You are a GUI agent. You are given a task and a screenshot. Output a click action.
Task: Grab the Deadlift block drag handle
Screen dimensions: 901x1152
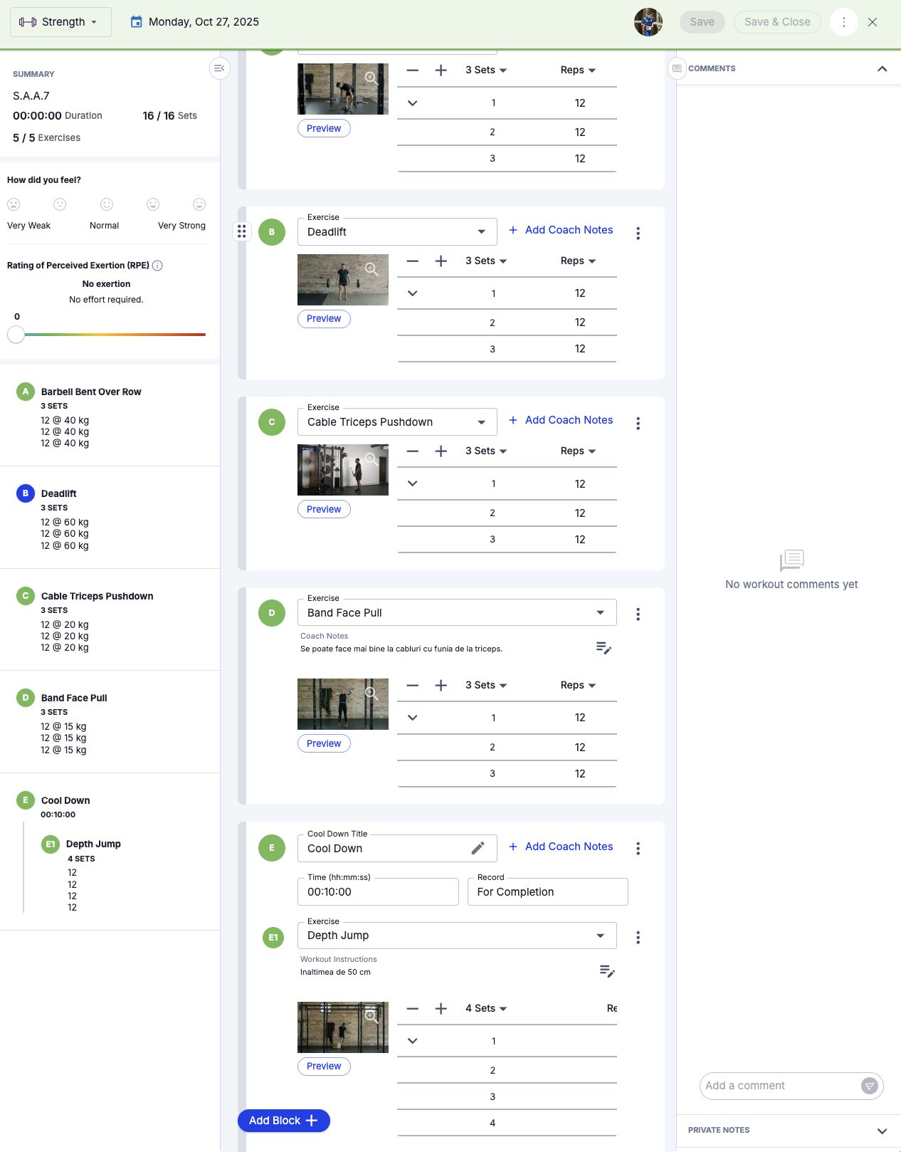(x=242, y=231)
